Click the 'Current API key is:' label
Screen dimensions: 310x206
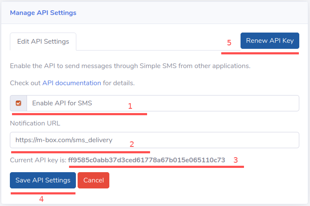pyautogui.click(x=38, y=160)
